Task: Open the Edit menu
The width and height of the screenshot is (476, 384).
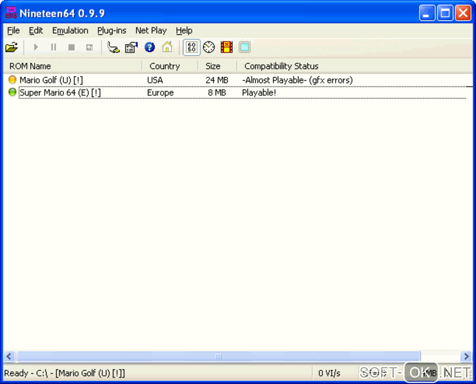Action: pos(36,31)
